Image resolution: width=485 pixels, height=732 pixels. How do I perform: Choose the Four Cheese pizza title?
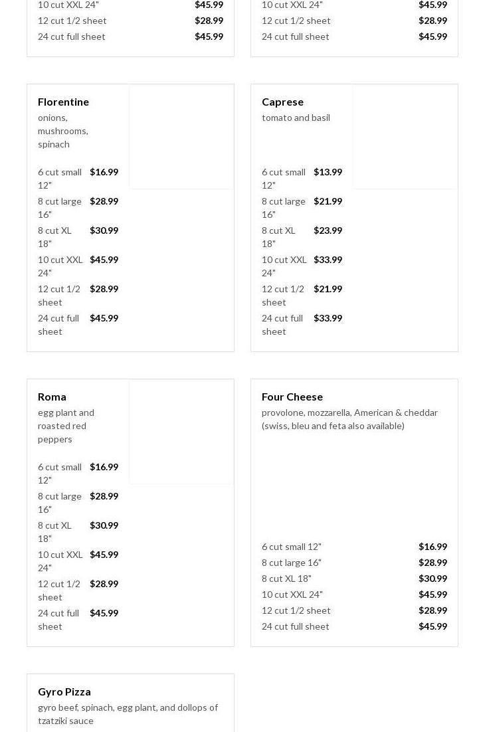click(x=292, y=397)
